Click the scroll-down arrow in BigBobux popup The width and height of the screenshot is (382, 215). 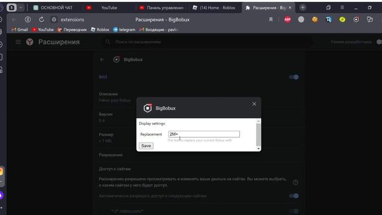pyautogui.click(x=258, y=149)
